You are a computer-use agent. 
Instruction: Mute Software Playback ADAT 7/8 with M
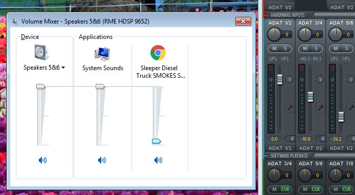pyautogui.click(x=336, y=189)
